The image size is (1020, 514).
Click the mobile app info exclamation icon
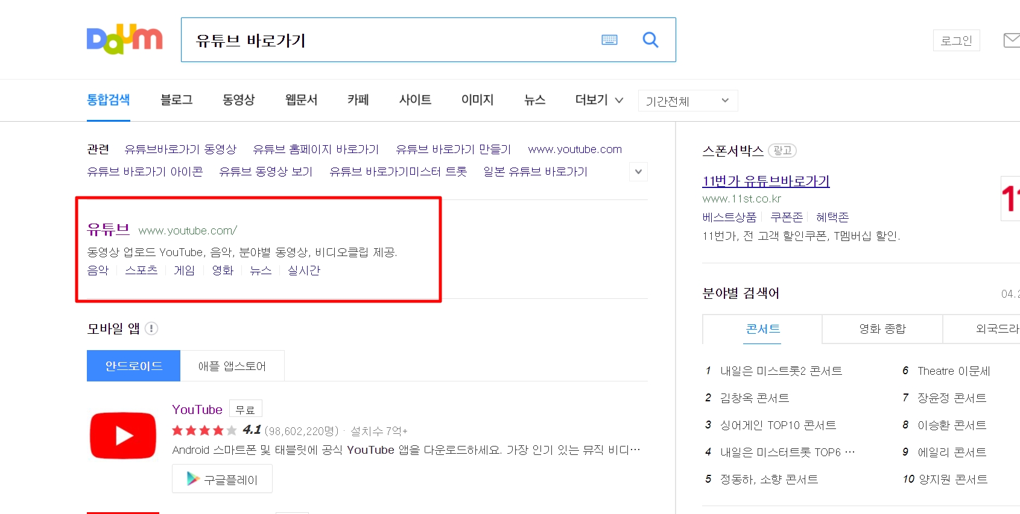pos(151,328)
